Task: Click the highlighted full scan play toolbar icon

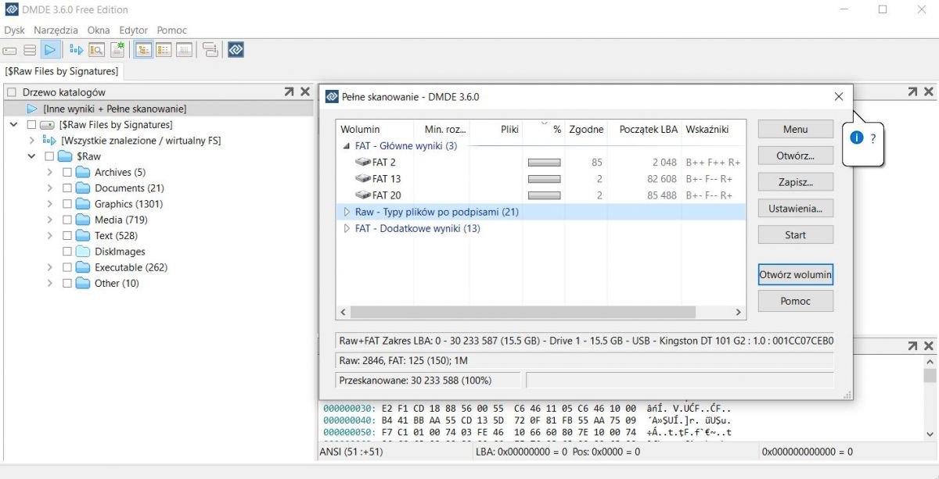Action: point(50,50)
